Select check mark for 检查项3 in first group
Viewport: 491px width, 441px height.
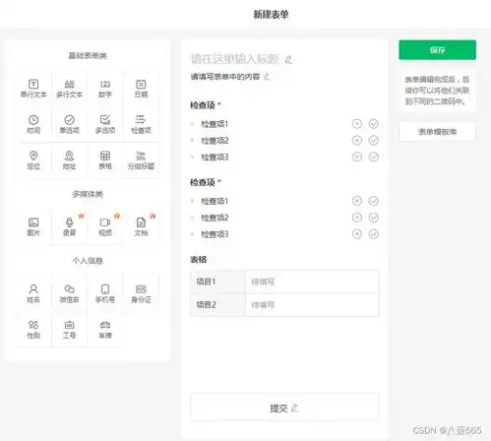pos(374,157)
